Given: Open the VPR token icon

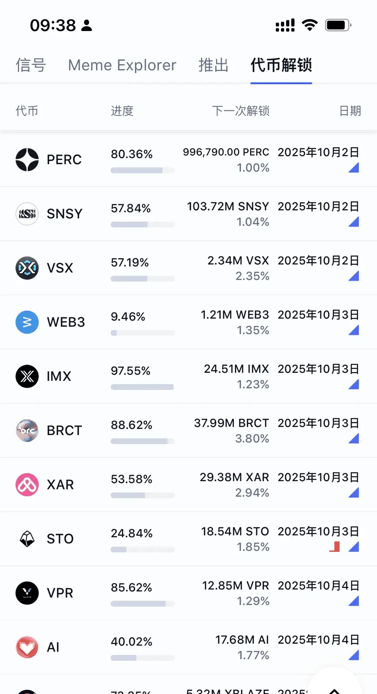Looking at the screenshot, I should coord(27,593).
